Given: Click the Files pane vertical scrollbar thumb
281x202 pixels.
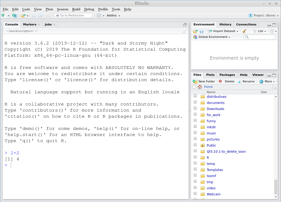Looking at the screenshot, I should [276, 187].
